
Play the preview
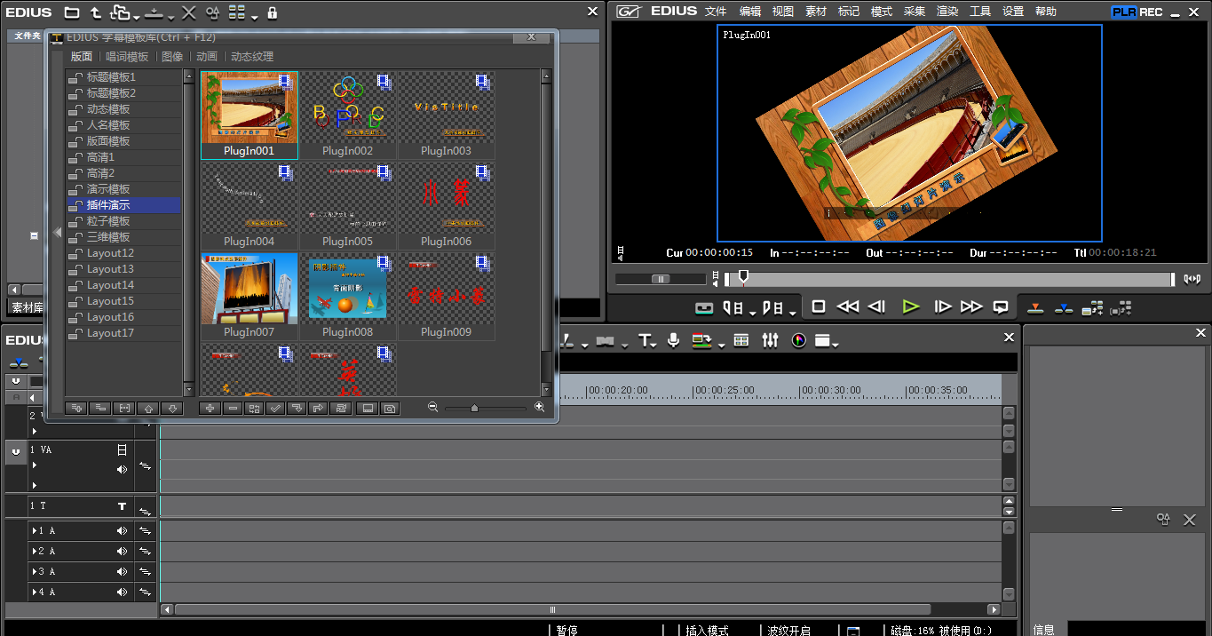(910, 306)
